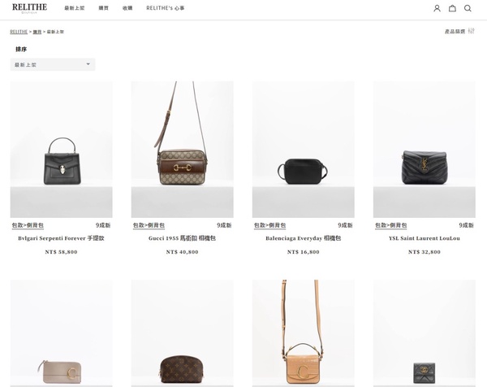Click the search magnifier icon
This screenshot has height=387, width=487.
[x=468, y=8]
